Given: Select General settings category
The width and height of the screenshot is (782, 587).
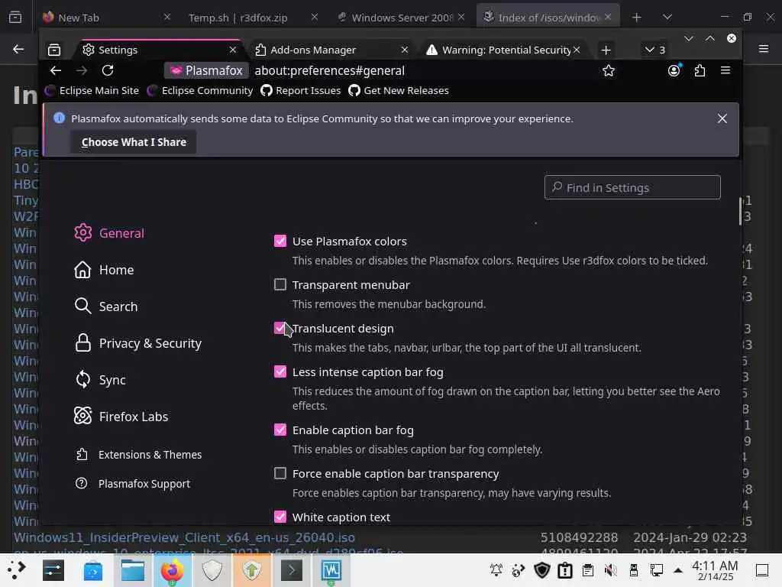Looking at the screenshot, I should 109,233.
